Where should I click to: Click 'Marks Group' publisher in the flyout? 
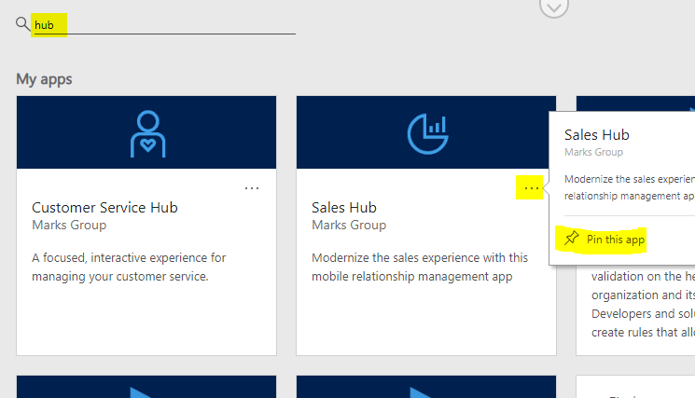tap(593, 152)
